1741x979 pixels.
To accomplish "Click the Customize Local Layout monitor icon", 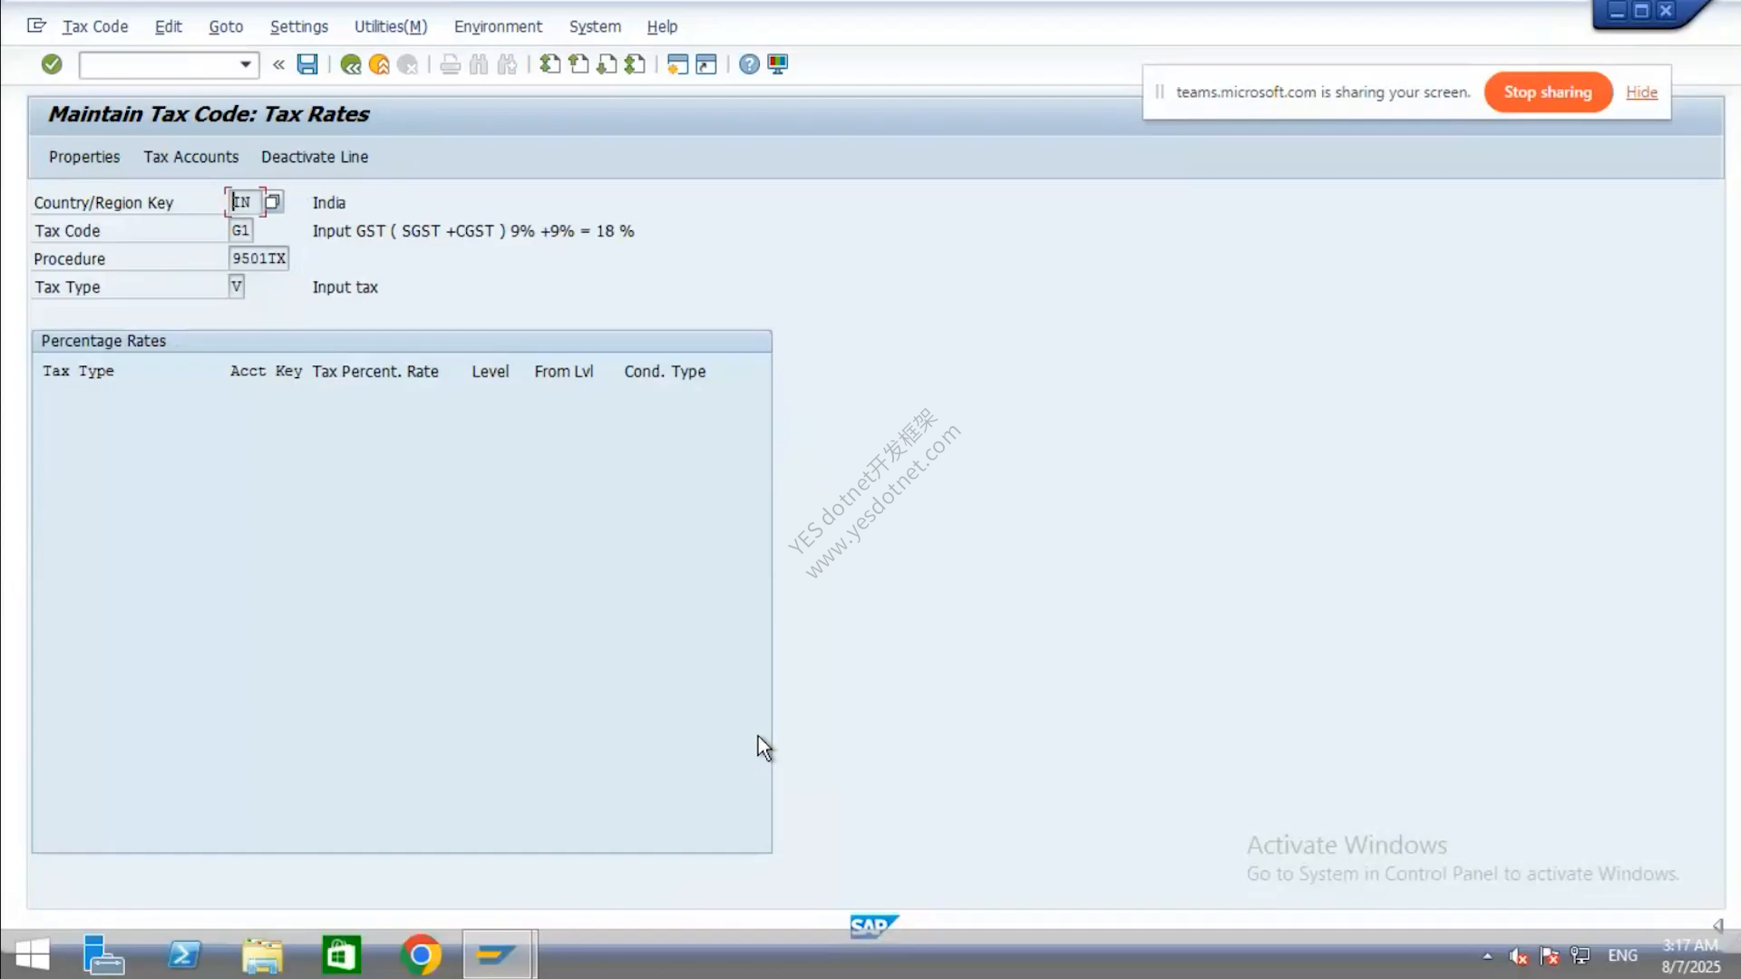I will pos(778,64).
